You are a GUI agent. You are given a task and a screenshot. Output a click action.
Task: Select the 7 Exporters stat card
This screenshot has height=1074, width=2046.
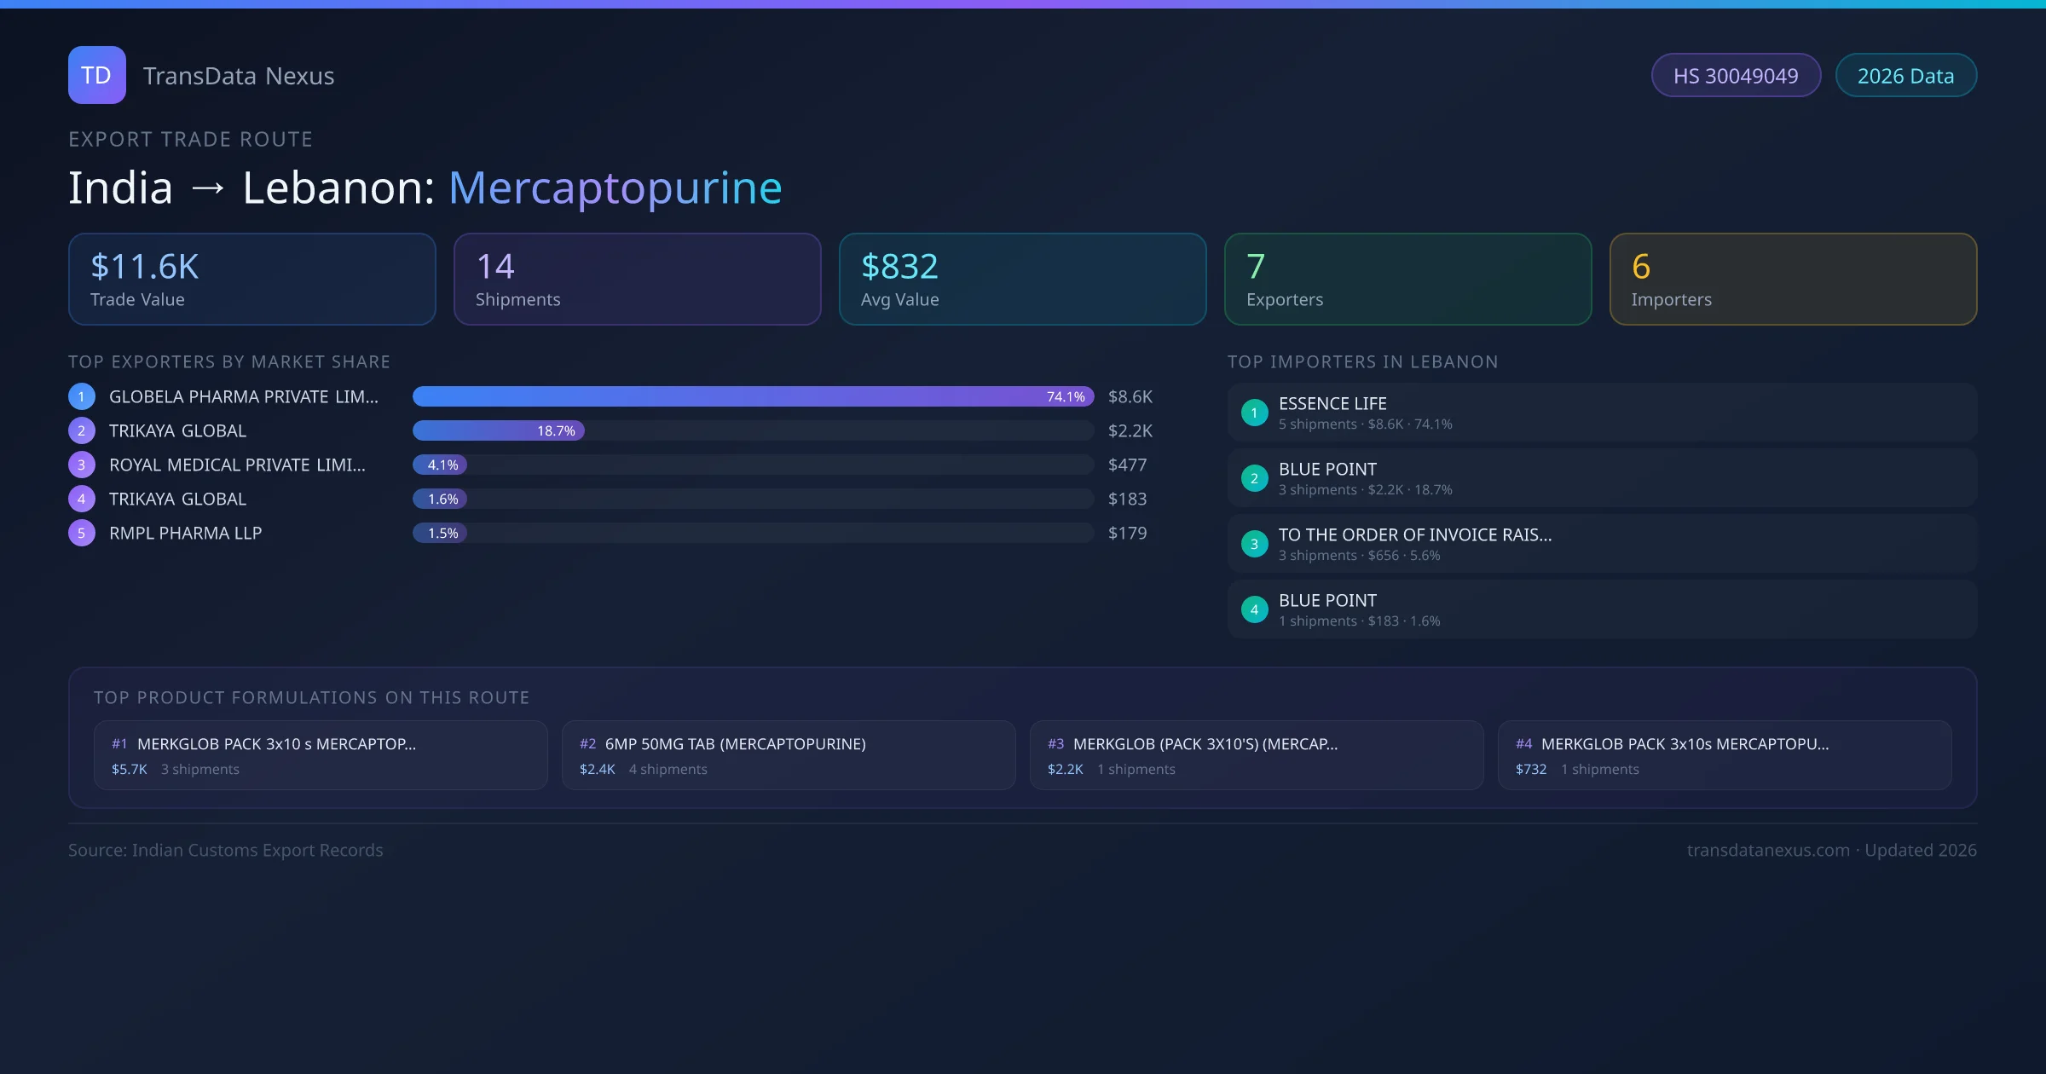coord(1407,280)
